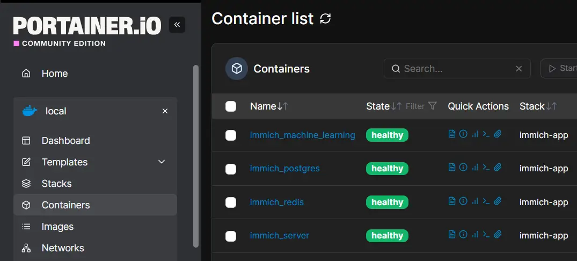Focus the container Search field

(456, 69)
